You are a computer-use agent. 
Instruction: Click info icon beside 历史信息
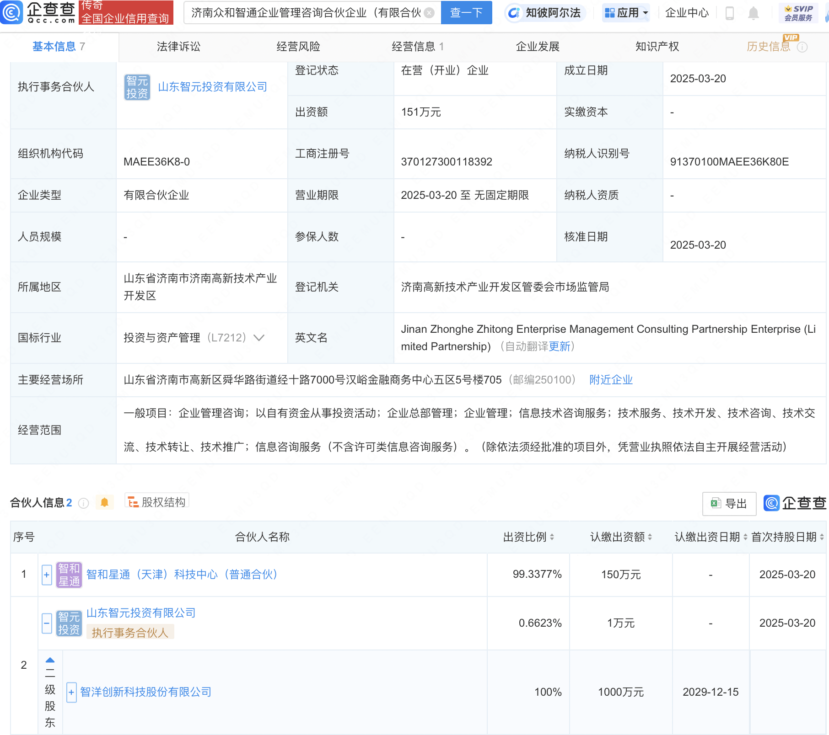coord(802,47)
